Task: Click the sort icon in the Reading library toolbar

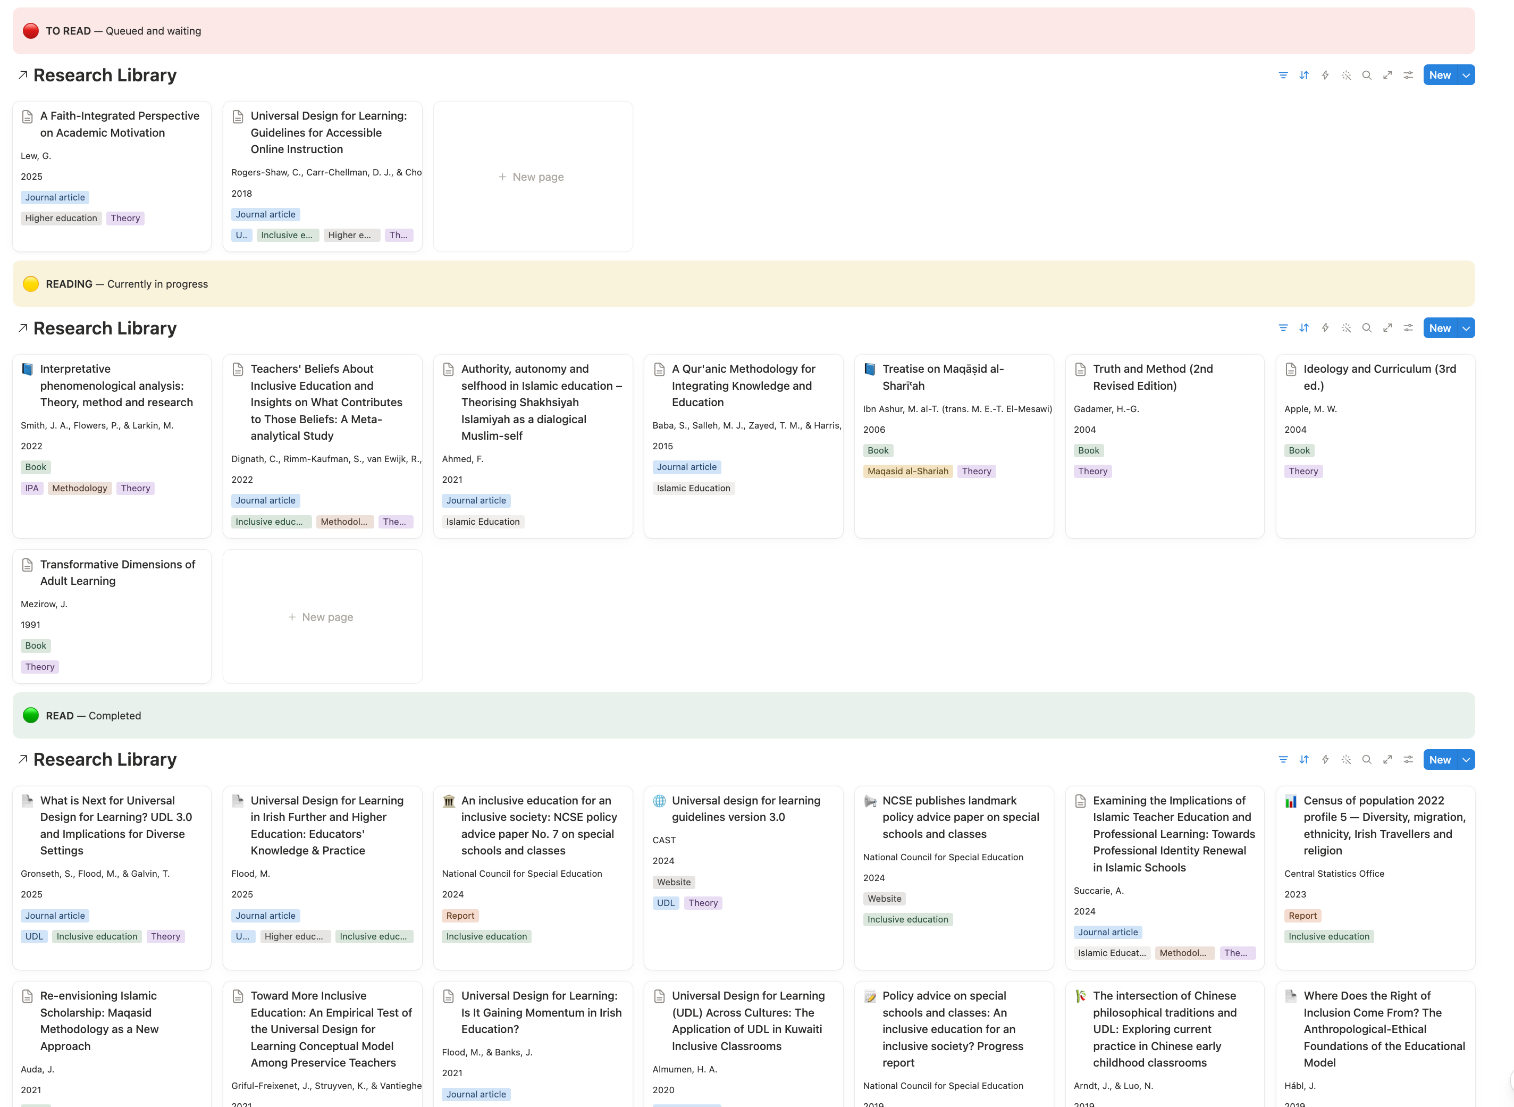Action: [x=1303, y=328]
